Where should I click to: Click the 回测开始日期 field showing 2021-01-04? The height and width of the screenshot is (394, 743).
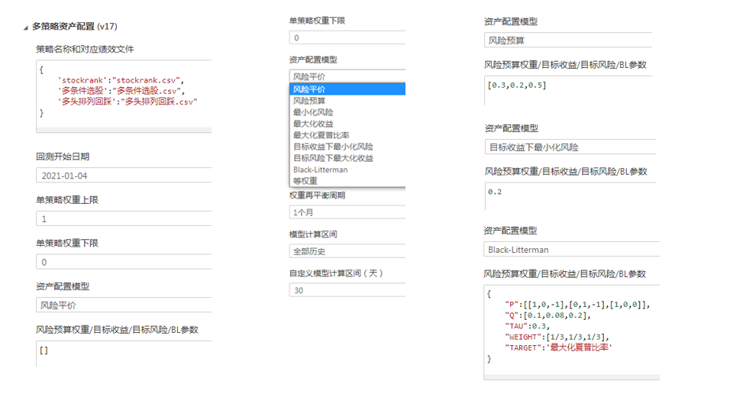click(x=124, y=175)
